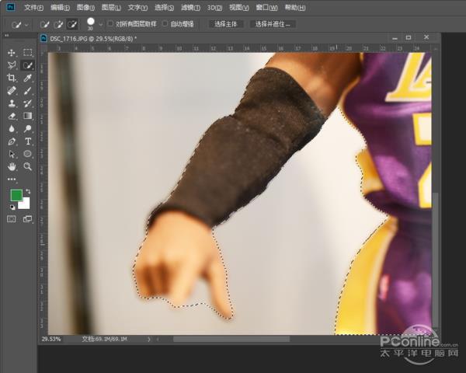The image size is (466, 373).
Task: Choose the Crop tool
Action: (x=12, y=78)
